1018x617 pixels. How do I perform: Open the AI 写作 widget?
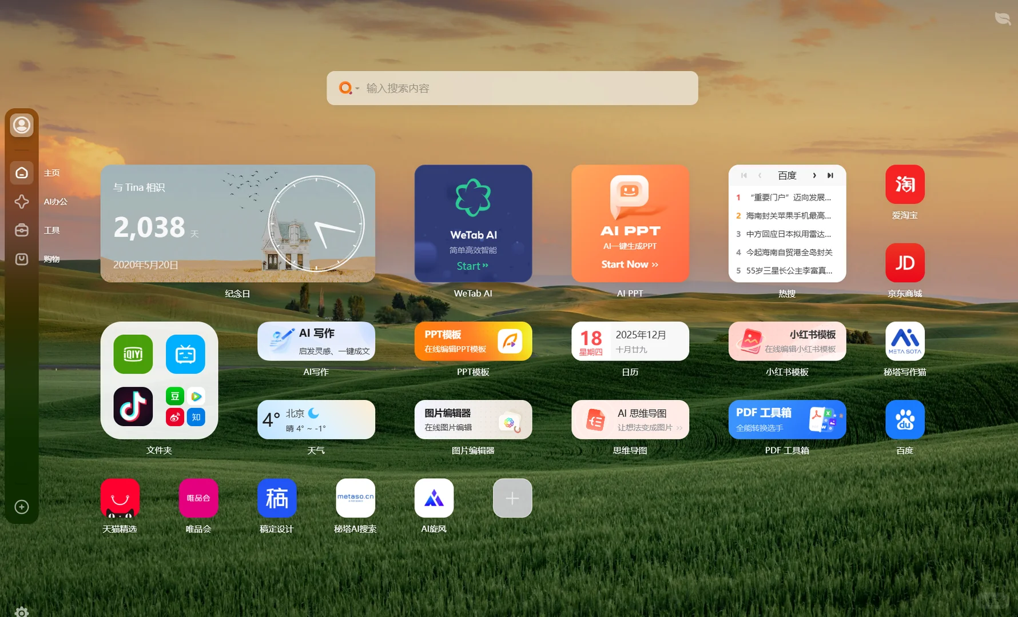click(x=316, y=341)
